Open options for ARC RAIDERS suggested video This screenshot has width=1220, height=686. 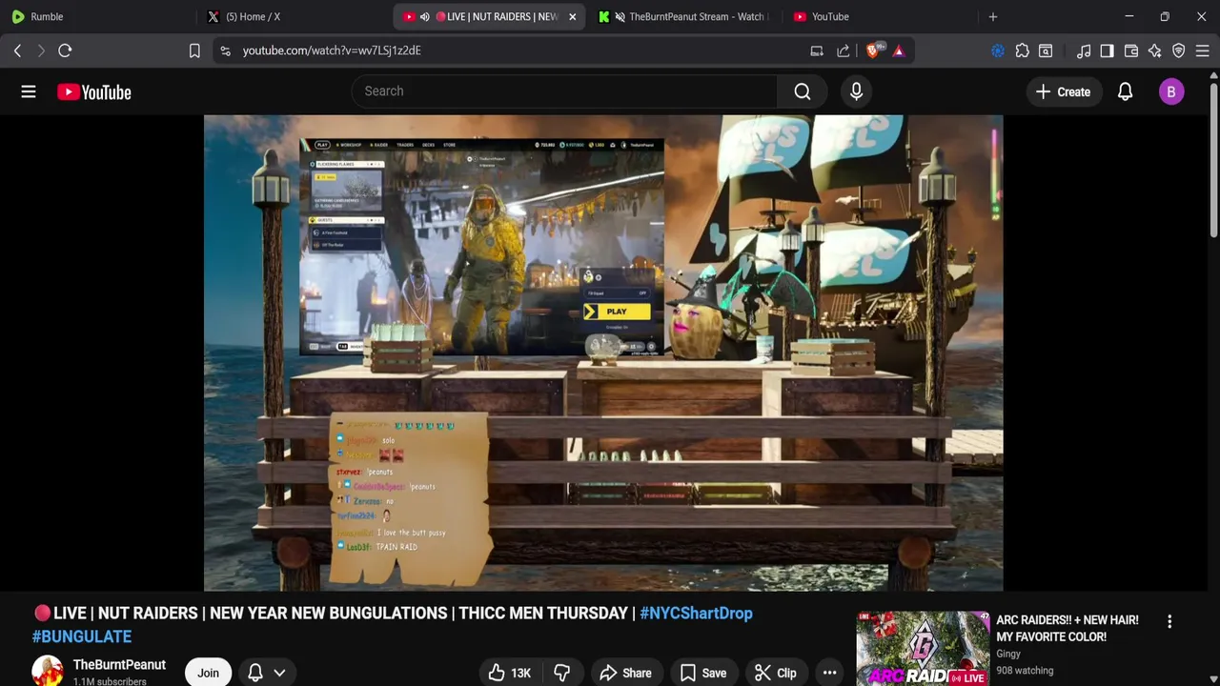click(x=1169, y=621)
